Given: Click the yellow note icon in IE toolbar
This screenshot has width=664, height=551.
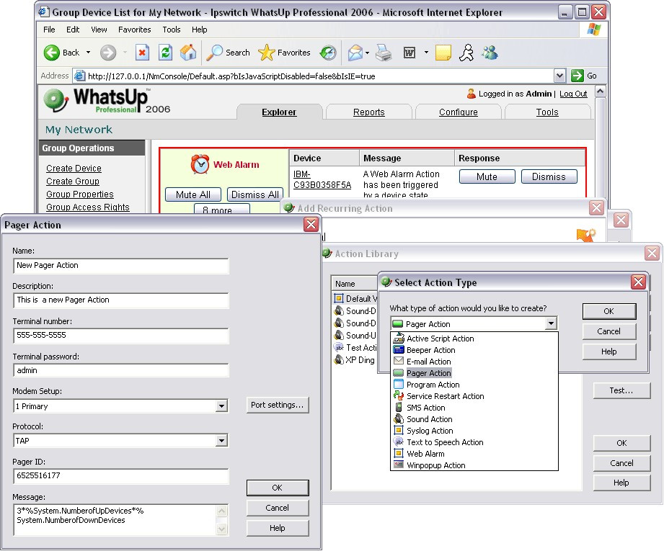Looking at the screenshot, I should pos(443,53).
